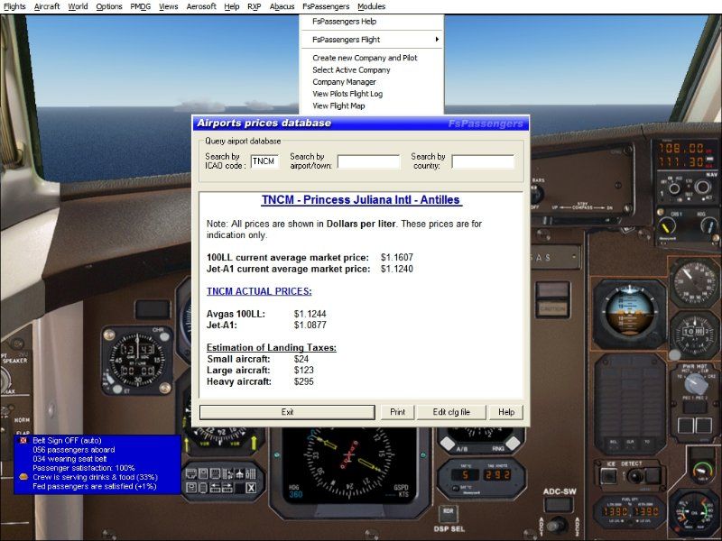Screen dimensions: 722x541
Task: Open the Help menu in the menu bar
Action: coord(232,6)
